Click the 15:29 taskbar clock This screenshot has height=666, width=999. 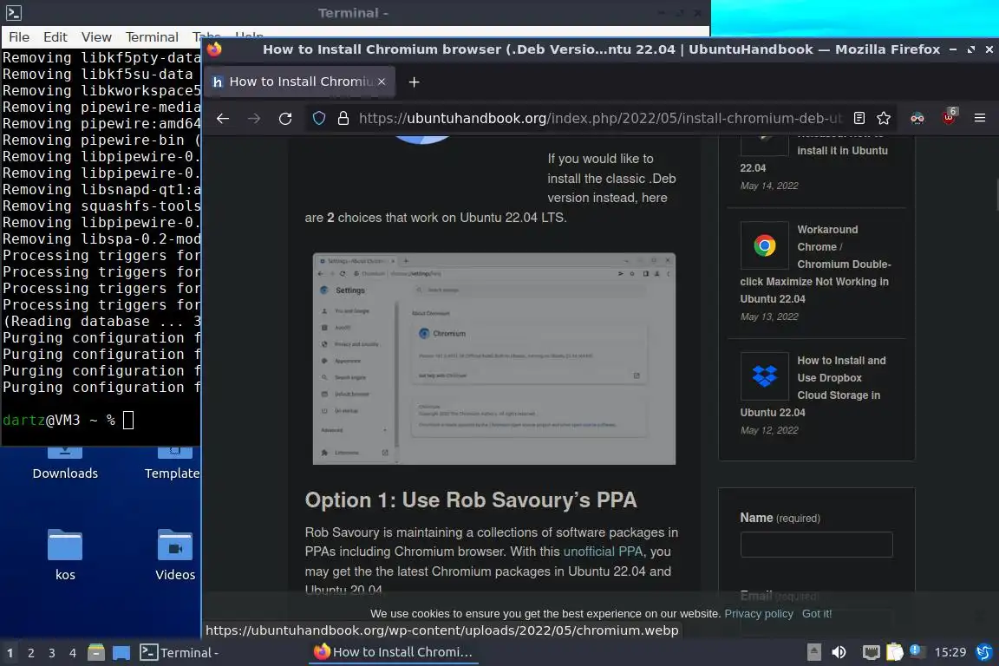coord(950,652)
